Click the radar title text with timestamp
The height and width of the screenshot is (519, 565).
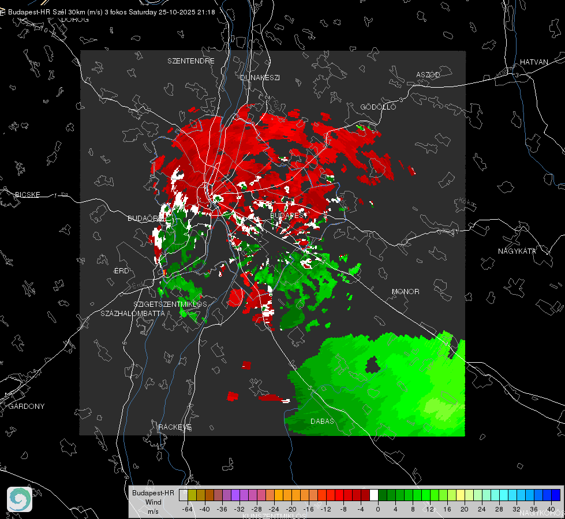111,12
